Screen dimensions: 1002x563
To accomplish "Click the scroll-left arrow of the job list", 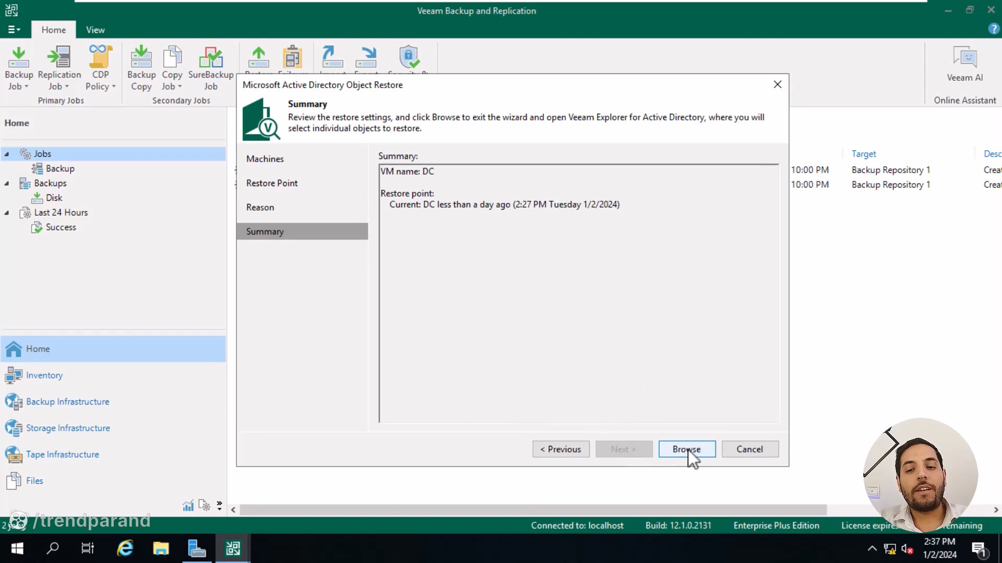I will tap(233, 510).
